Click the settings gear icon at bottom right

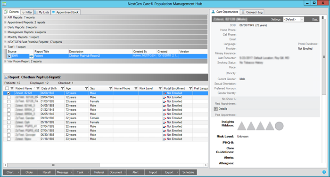tap(324, 172)
